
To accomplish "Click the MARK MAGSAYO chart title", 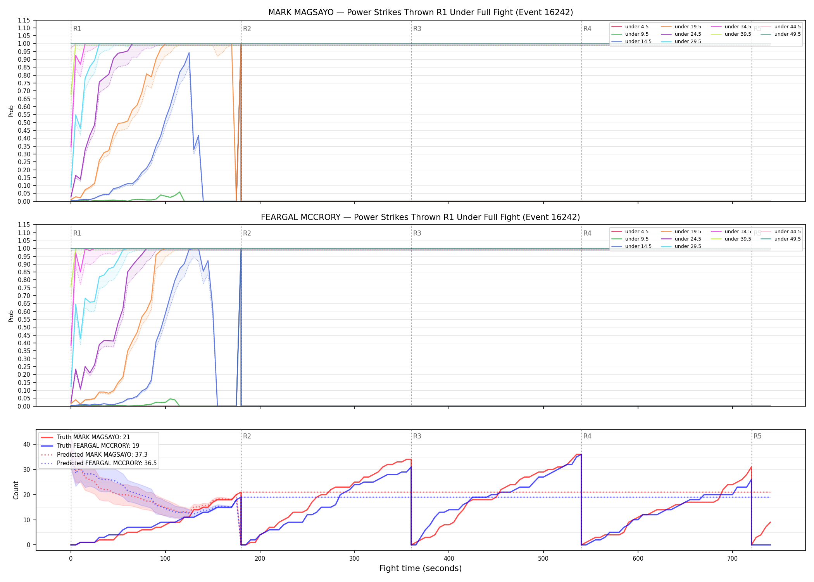I will (421, 12).
